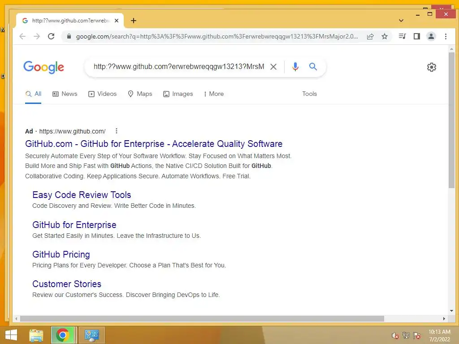This screenshot has height=344, width=459.
Task: Open the Control Panel taskbar icon
Action: pos(91,335)
